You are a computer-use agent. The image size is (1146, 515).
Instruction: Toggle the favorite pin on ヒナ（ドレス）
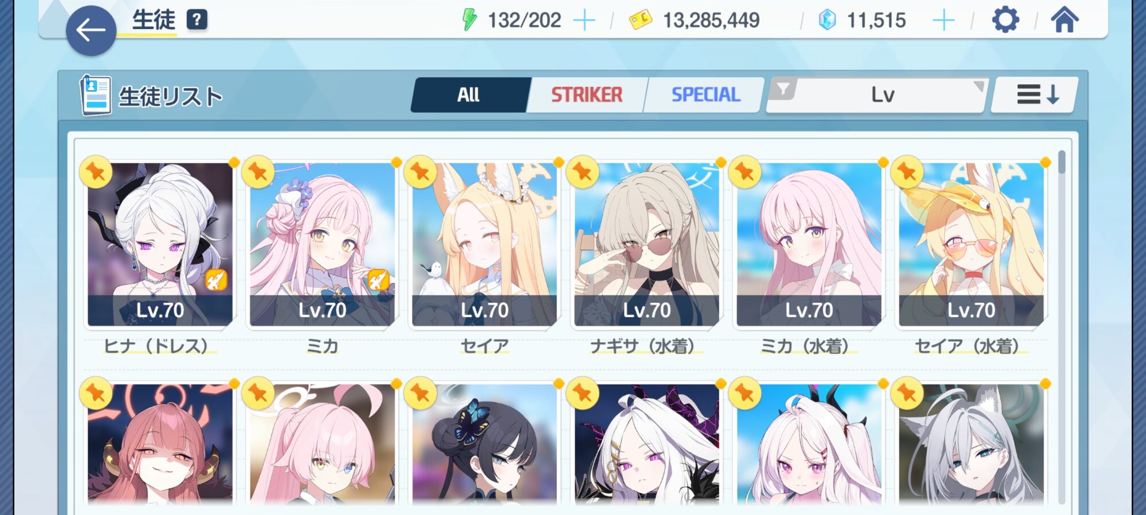click(96, 171)
